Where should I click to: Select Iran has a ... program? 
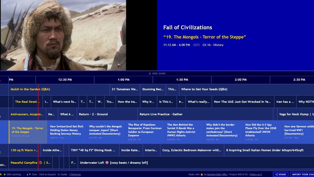[x=285, y=102]
